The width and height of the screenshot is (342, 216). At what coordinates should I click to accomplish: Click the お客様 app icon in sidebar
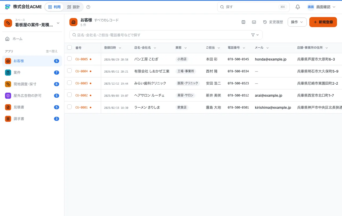click(x=8, y=61)
